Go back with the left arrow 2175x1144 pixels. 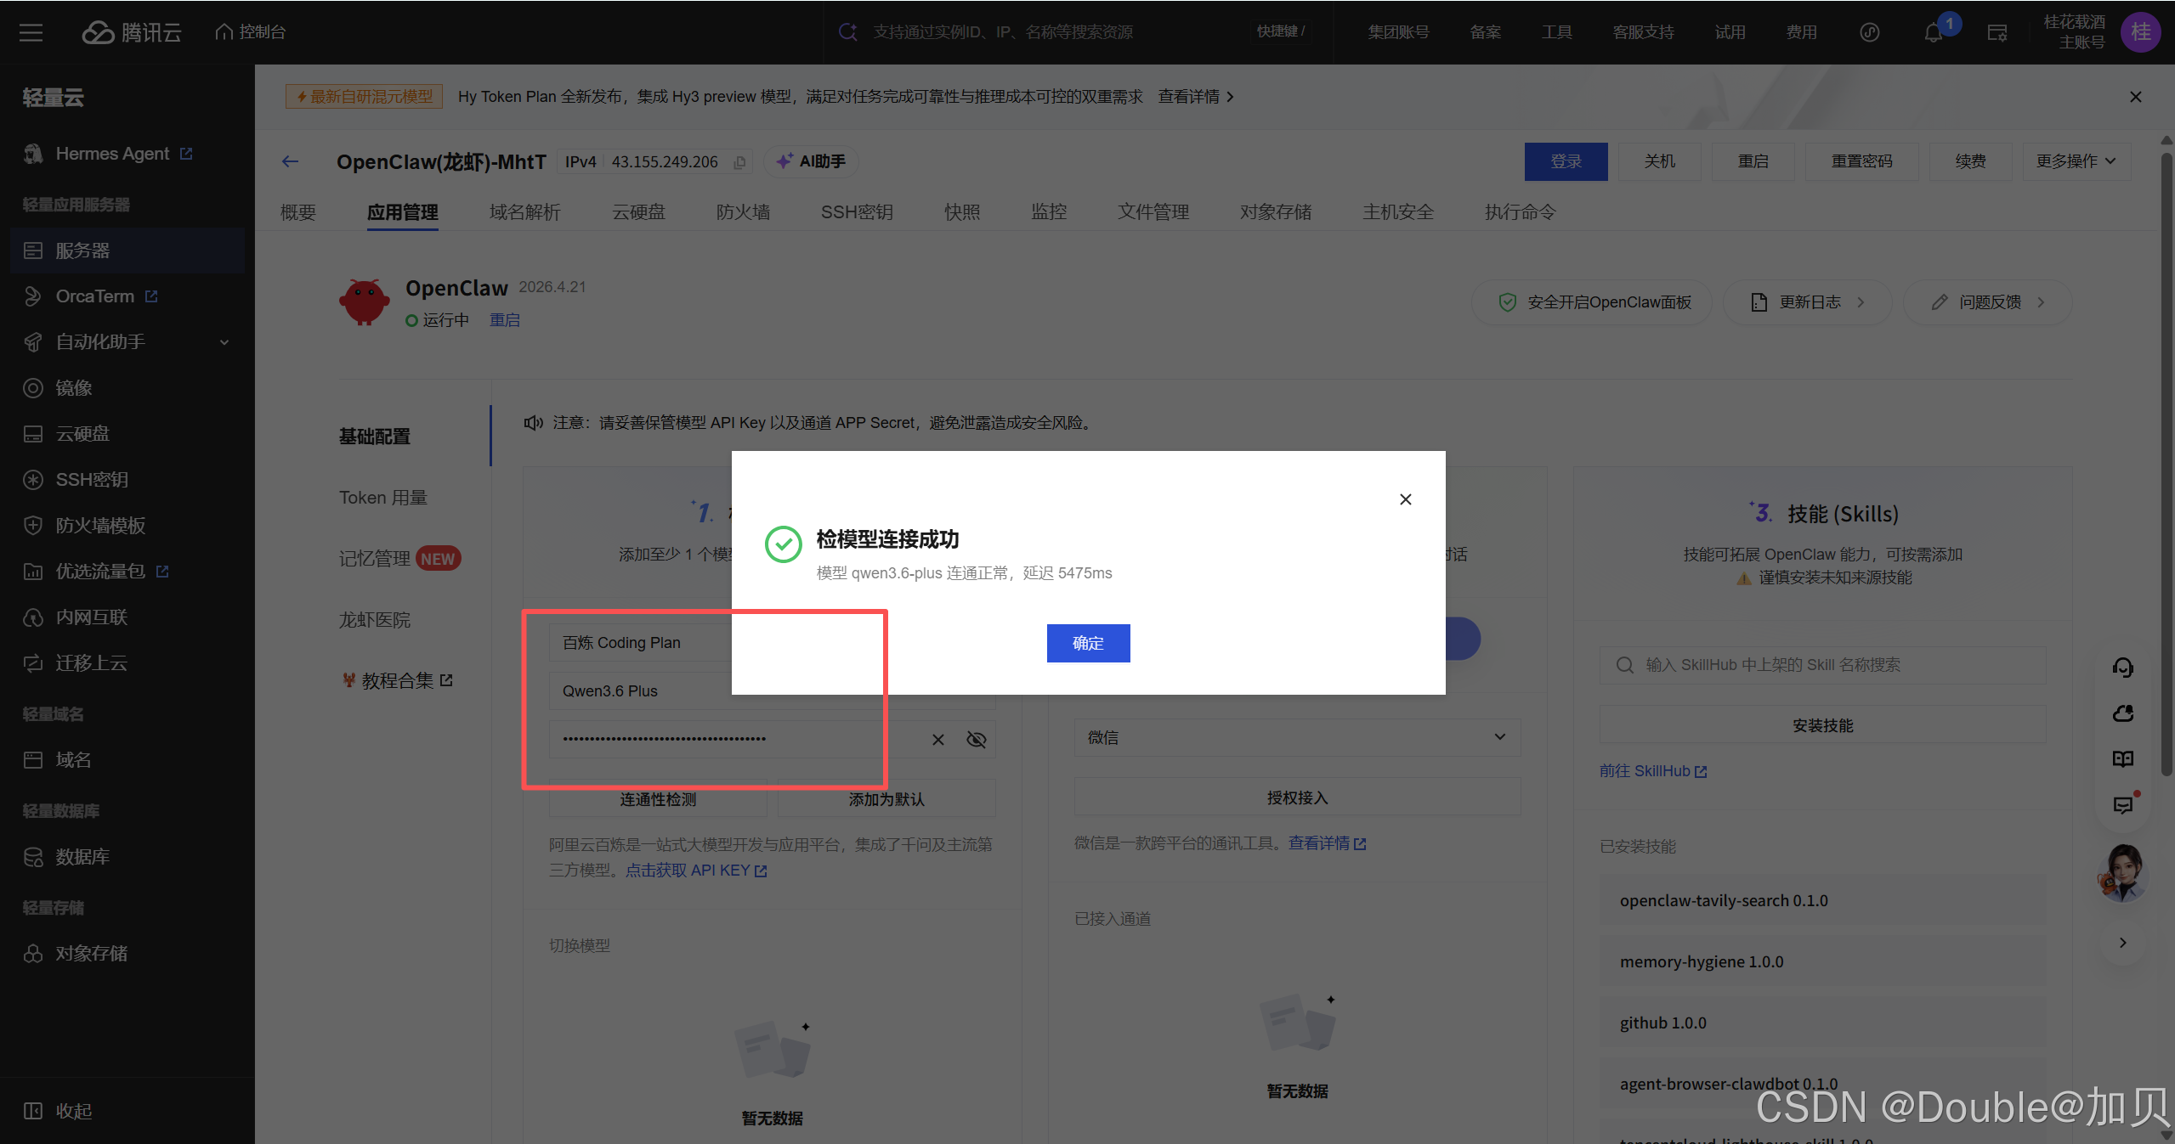(x=290, y=161)
